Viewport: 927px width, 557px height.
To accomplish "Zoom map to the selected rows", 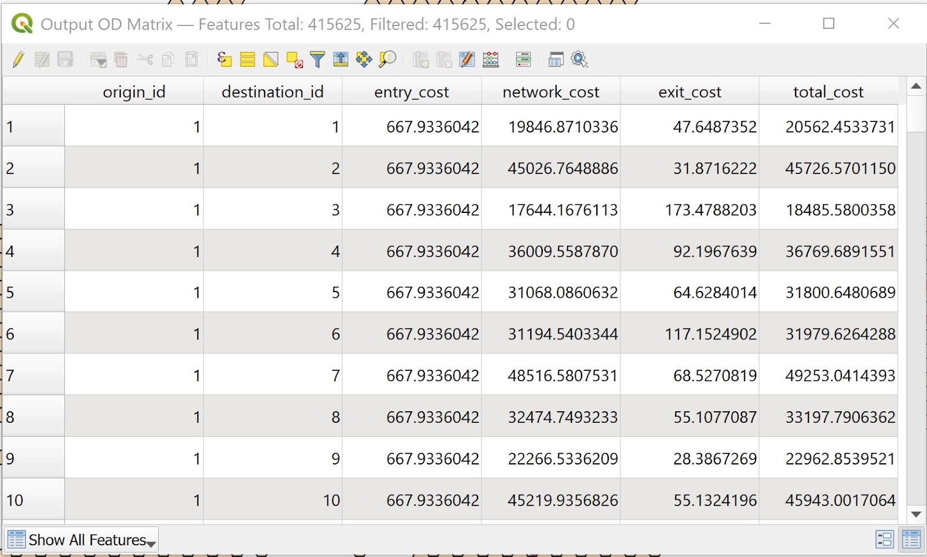I will (387, 60).
